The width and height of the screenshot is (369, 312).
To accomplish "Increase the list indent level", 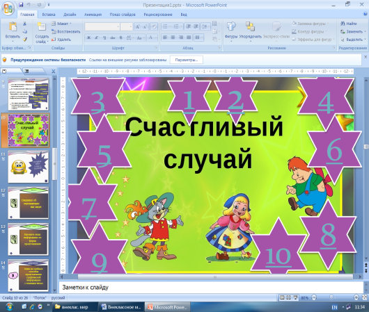I will 196,26.
